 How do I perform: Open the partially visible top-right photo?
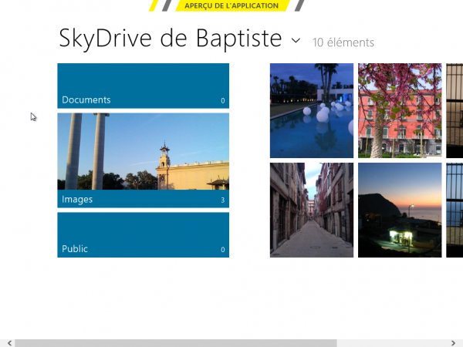455,110
